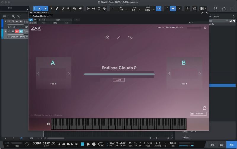
Task: Select the Arrow tool in toolbar
Action: pos(39,9)
